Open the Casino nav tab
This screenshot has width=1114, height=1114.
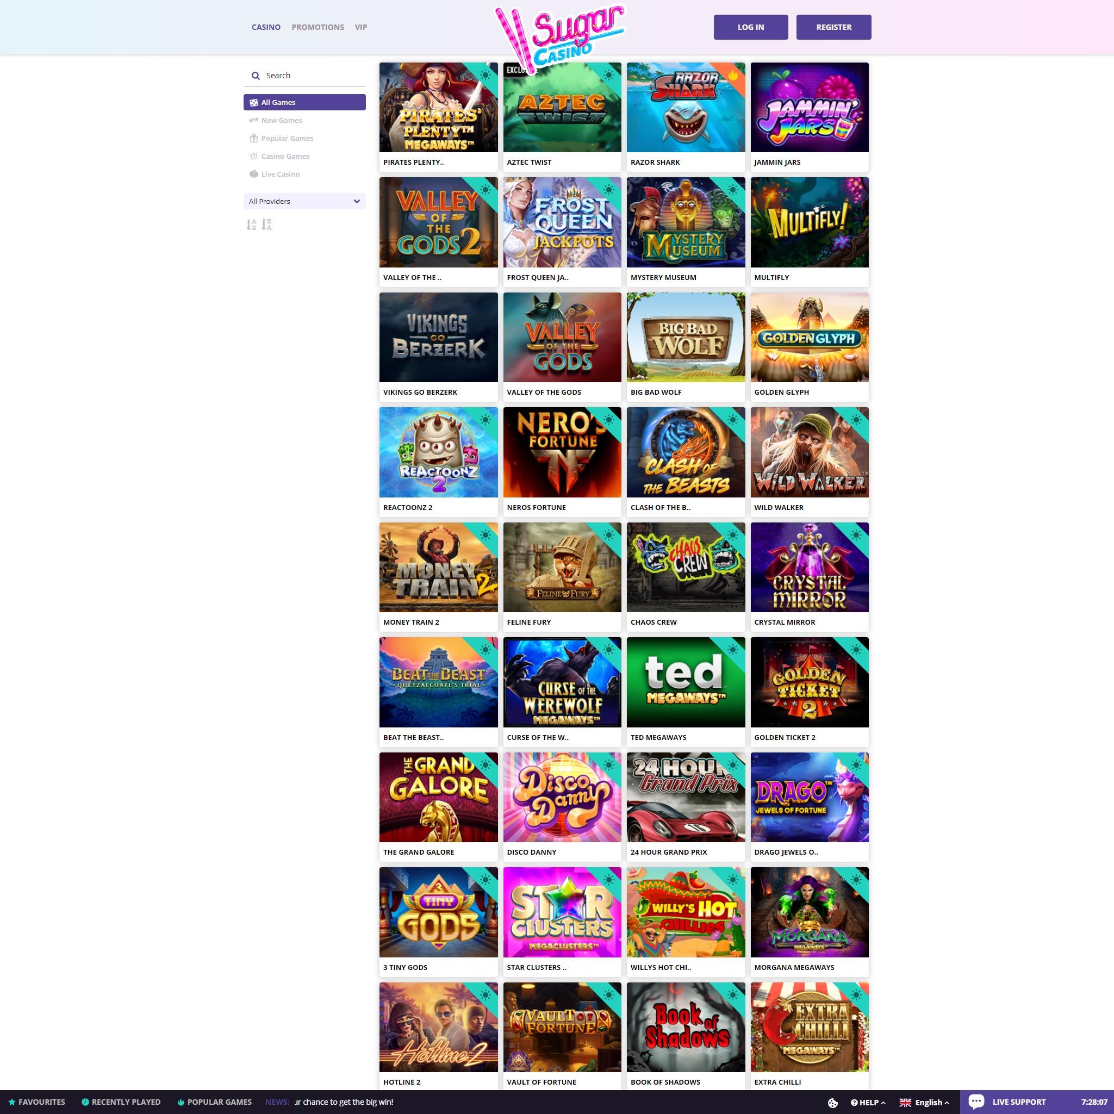[x=266, y=27]
